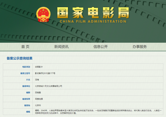Screen dimensions: 166x117
Task: Go to 办事服务 navigation item
Action: (140, 47)
